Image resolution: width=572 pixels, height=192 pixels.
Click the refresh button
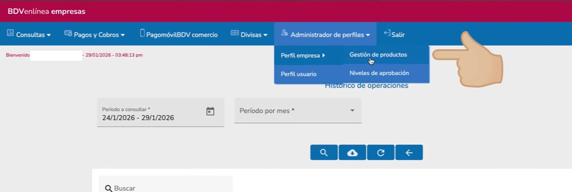tap(380, 152)
